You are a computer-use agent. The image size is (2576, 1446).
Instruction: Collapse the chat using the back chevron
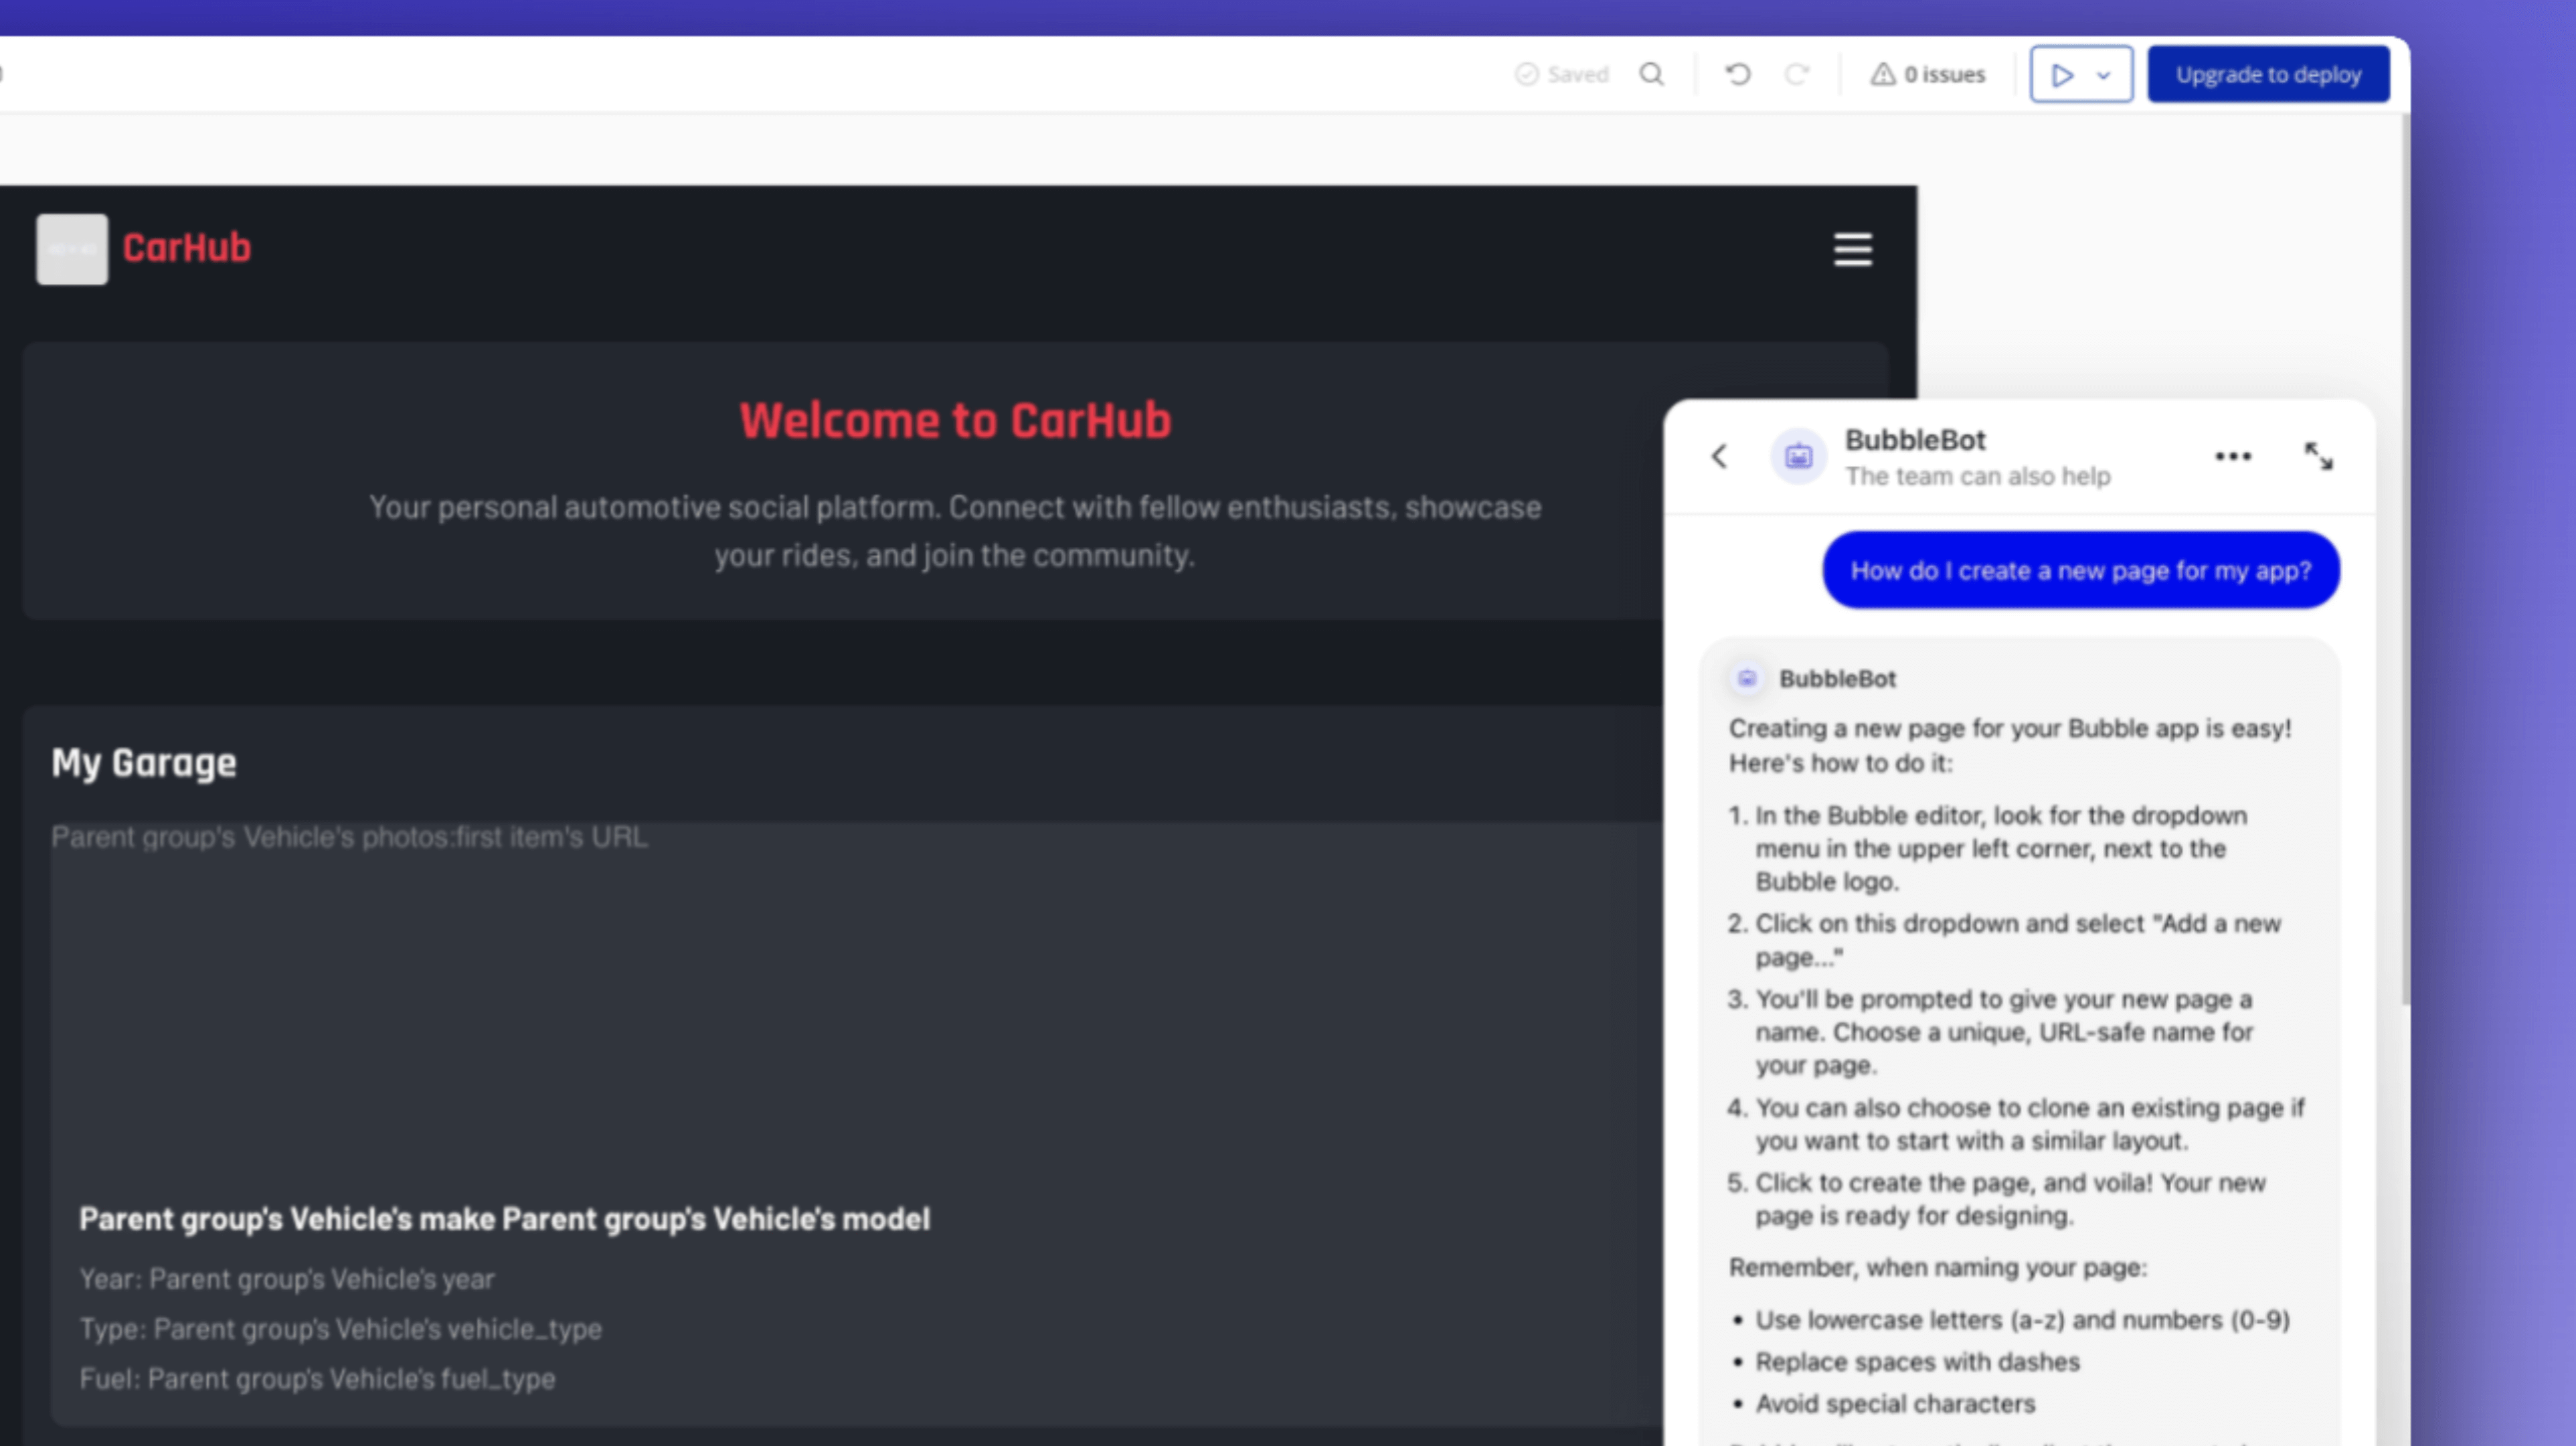(x=1719, y=456)
